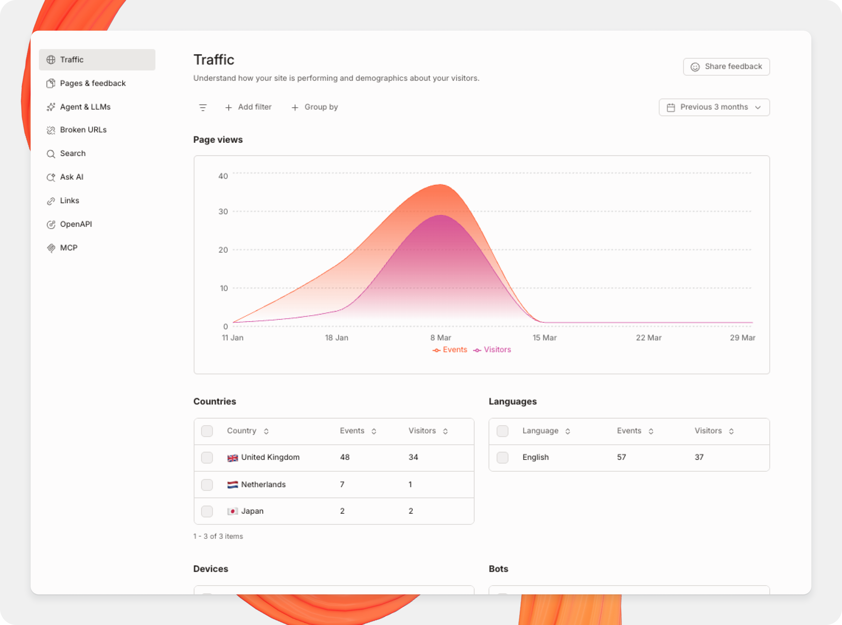Check the United Kingdom row checkbox
This screenshot has height=625, width=842.
(207, 458)
